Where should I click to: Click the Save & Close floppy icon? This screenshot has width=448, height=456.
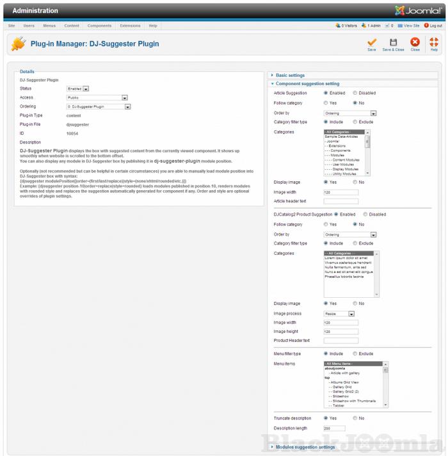click(x=393, y=42)
